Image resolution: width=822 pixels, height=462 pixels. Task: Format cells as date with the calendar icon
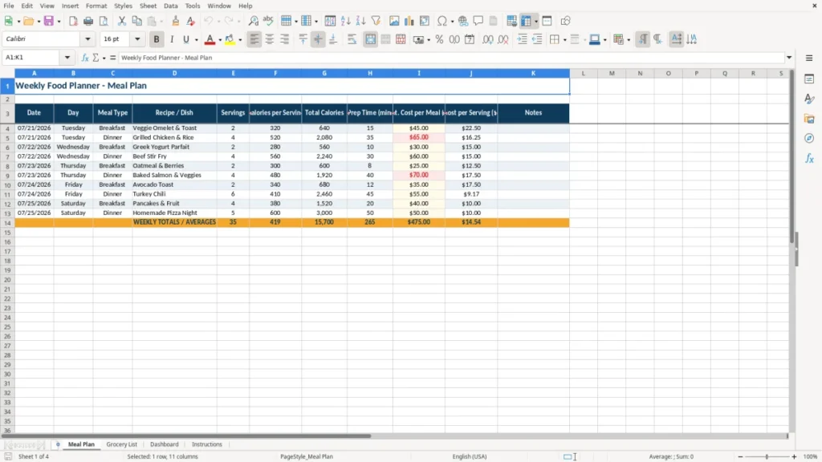pyautogui.click(x=470, y=39)
